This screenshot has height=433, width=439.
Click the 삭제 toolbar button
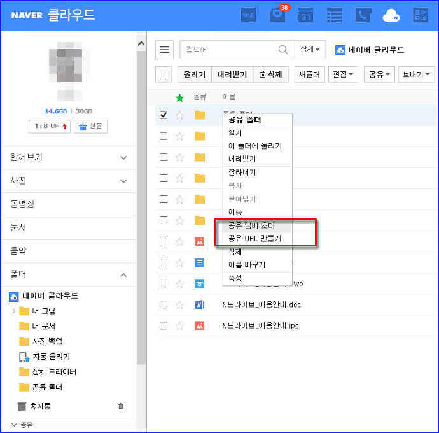[271, 75]
